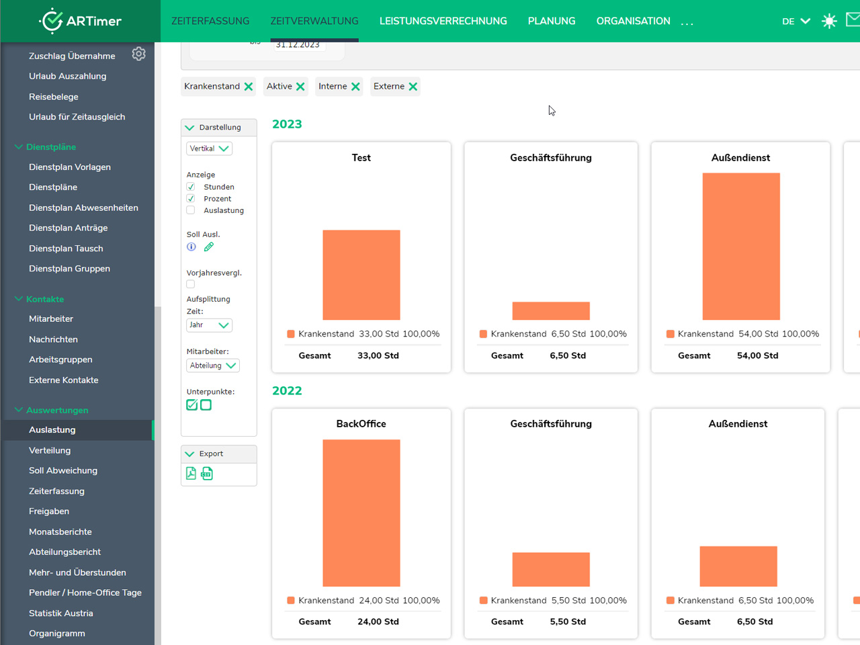Collapse the Export panel
The image size is (860, 645).
pos(189,454)
